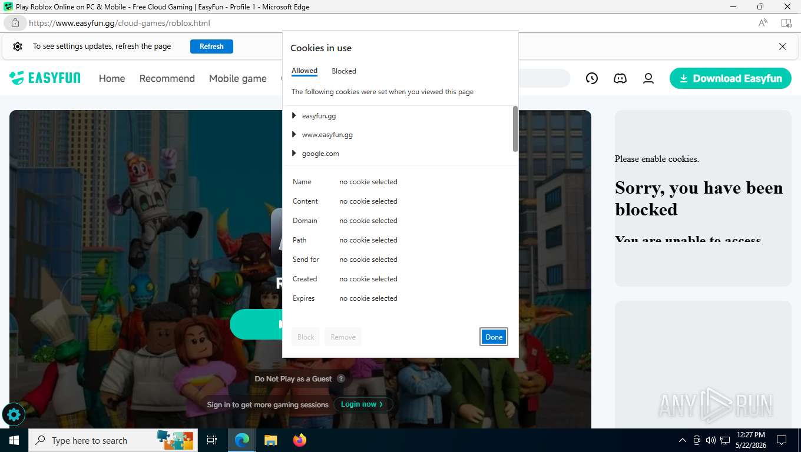Click the network tray icon
Screen dimensions: 801x452
coord(725,440)
